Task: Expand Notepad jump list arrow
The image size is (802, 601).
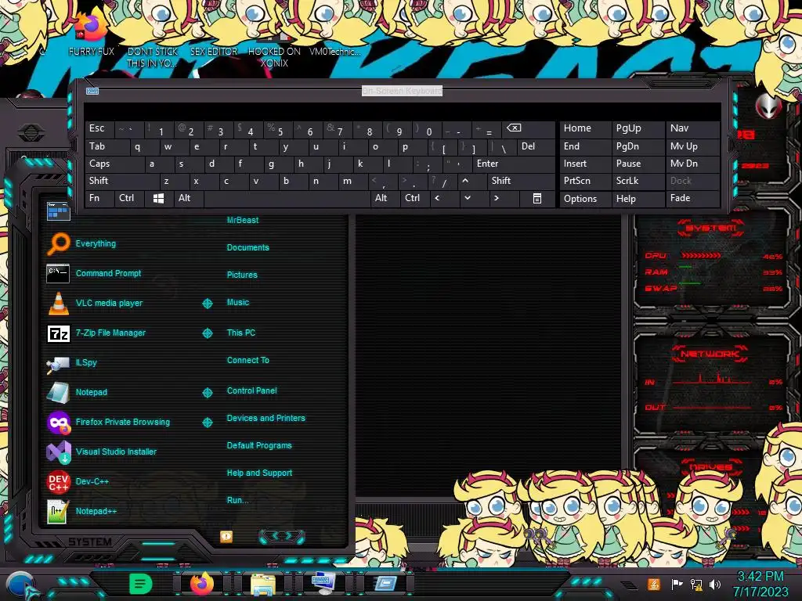Action: pos(207,393)
